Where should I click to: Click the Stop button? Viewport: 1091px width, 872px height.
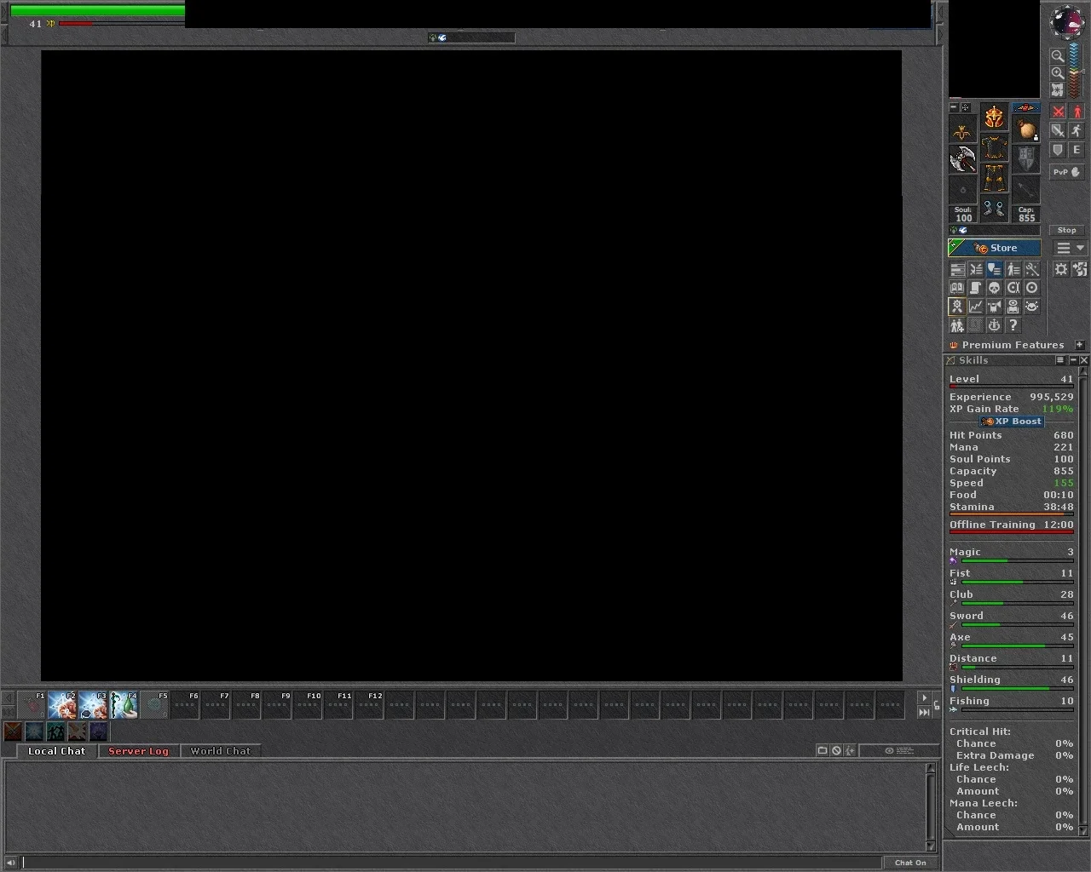[x=1067, y=230]
